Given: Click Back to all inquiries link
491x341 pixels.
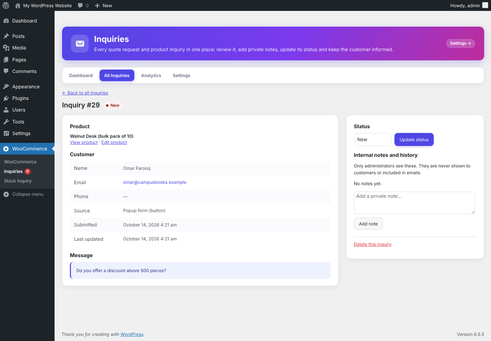Looking at the screenshot, I should coord(85,93).
